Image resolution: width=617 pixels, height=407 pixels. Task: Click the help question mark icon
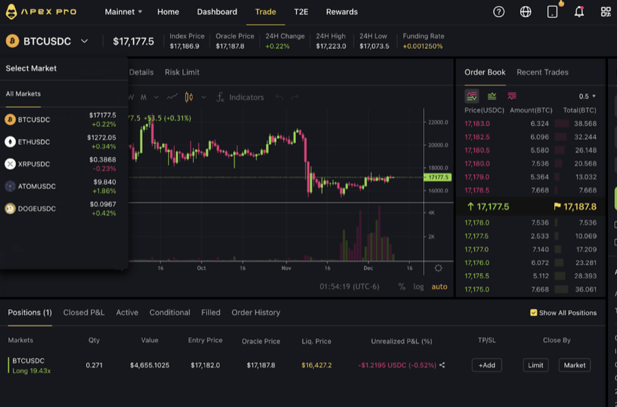coord(498,12)
